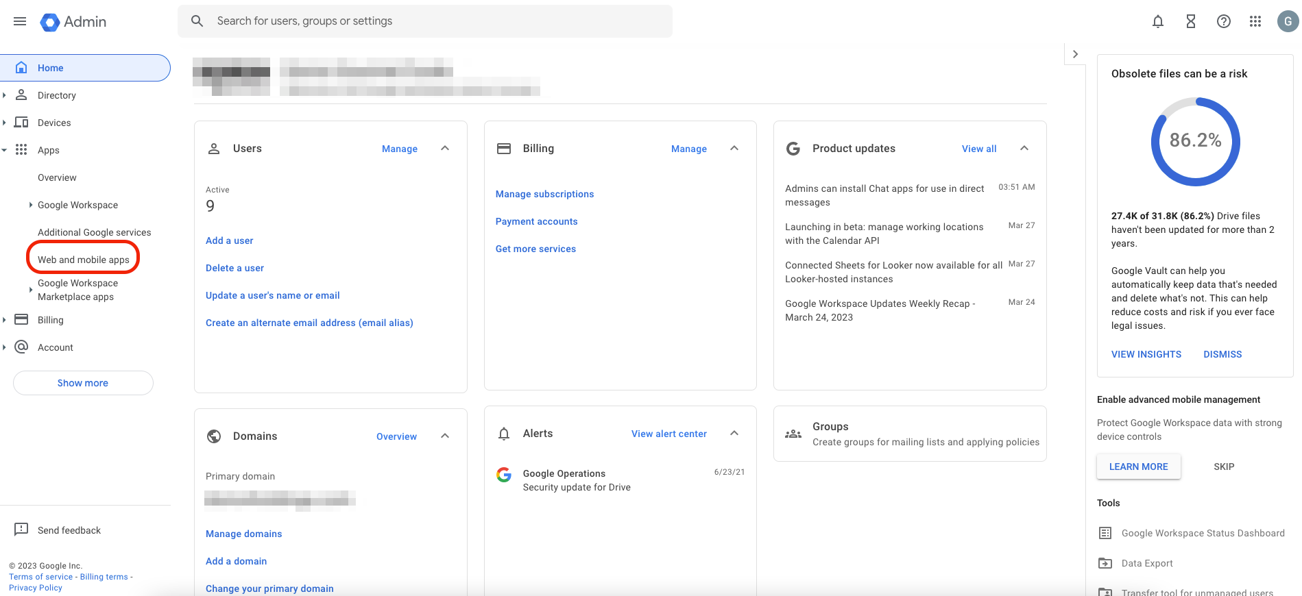Click the Add a user link
1302x596 pixels.
tap(229, 240)
